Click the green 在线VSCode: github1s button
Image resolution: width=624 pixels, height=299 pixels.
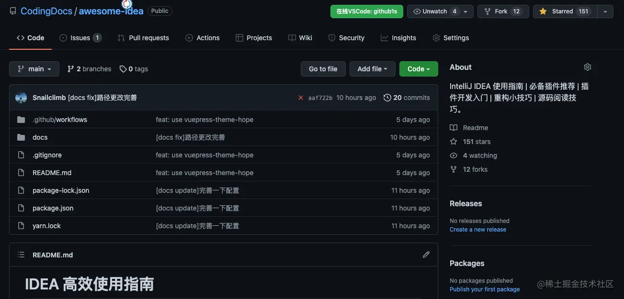pyautogui.click(x=366, y=11)
